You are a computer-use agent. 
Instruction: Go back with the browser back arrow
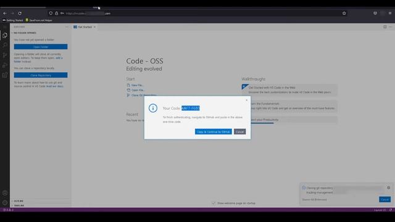(5, 14)
